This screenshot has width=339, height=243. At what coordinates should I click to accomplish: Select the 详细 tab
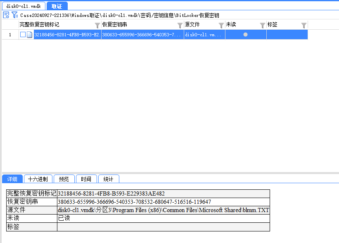coord(12,179)
